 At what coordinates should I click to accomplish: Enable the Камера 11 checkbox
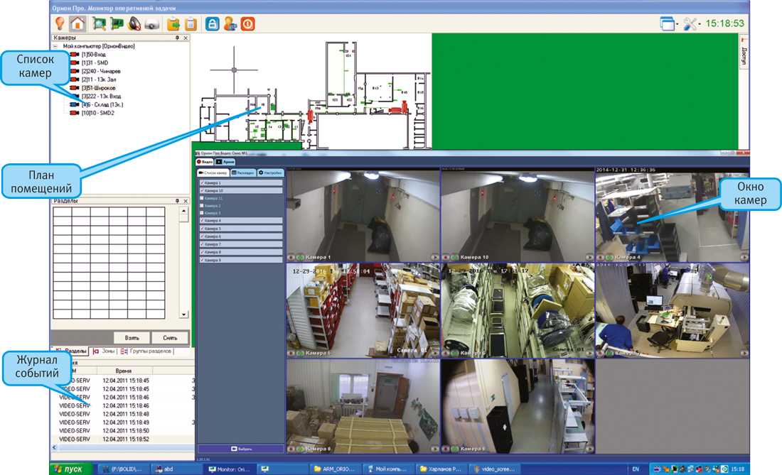(202, 199)
